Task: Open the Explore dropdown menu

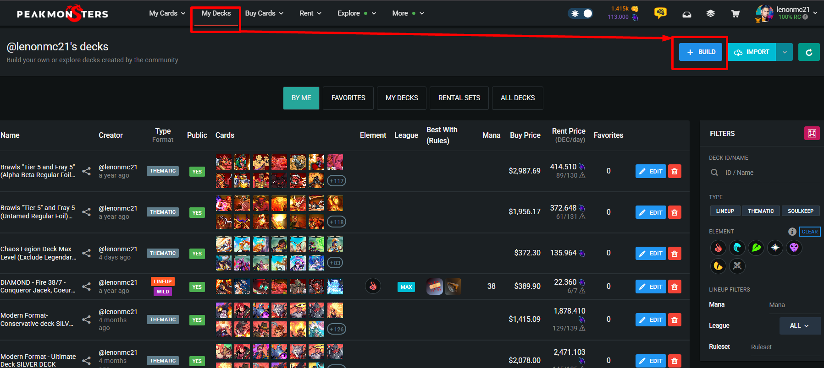Action: [357, 13]
